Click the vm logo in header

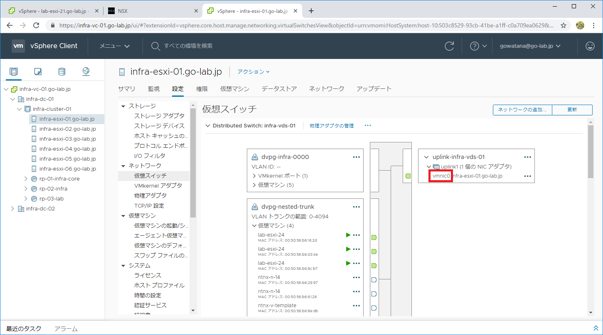tap(18, 46)
